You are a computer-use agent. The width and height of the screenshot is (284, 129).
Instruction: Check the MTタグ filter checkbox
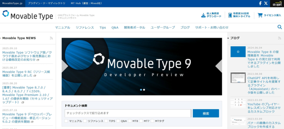pyautogui.click(x=152, y=121)
